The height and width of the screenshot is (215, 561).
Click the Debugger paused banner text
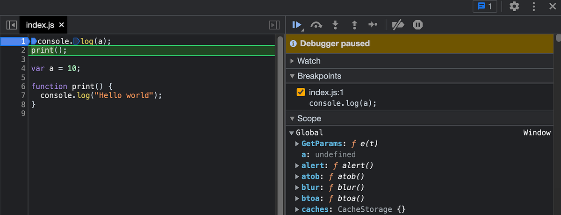click(x=335, y=43)
